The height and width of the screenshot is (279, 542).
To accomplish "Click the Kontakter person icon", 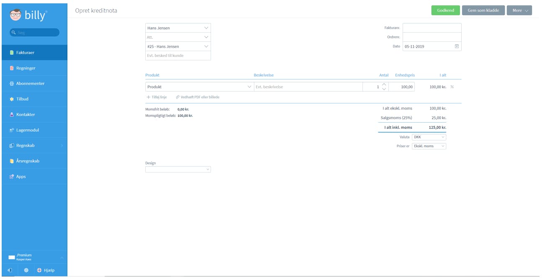I will point(12,115).
